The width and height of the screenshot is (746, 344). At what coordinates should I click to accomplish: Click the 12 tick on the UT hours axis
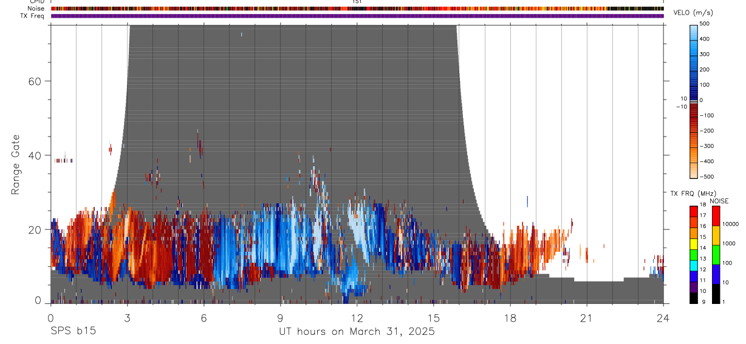(x=357, y=318)
